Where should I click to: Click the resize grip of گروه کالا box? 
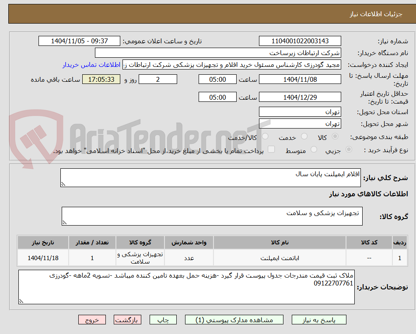click(64, 223)
